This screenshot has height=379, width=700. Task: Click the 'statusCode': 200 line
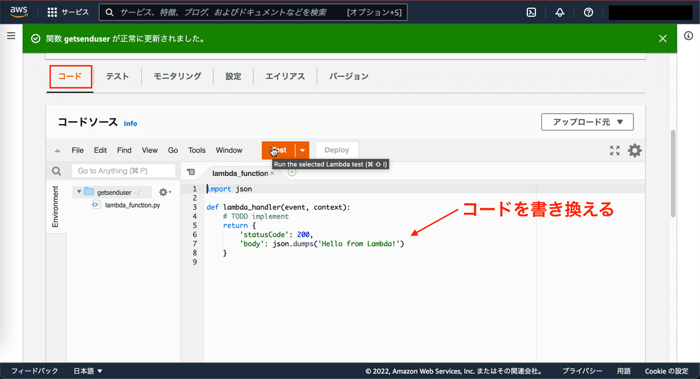(276, 234)
